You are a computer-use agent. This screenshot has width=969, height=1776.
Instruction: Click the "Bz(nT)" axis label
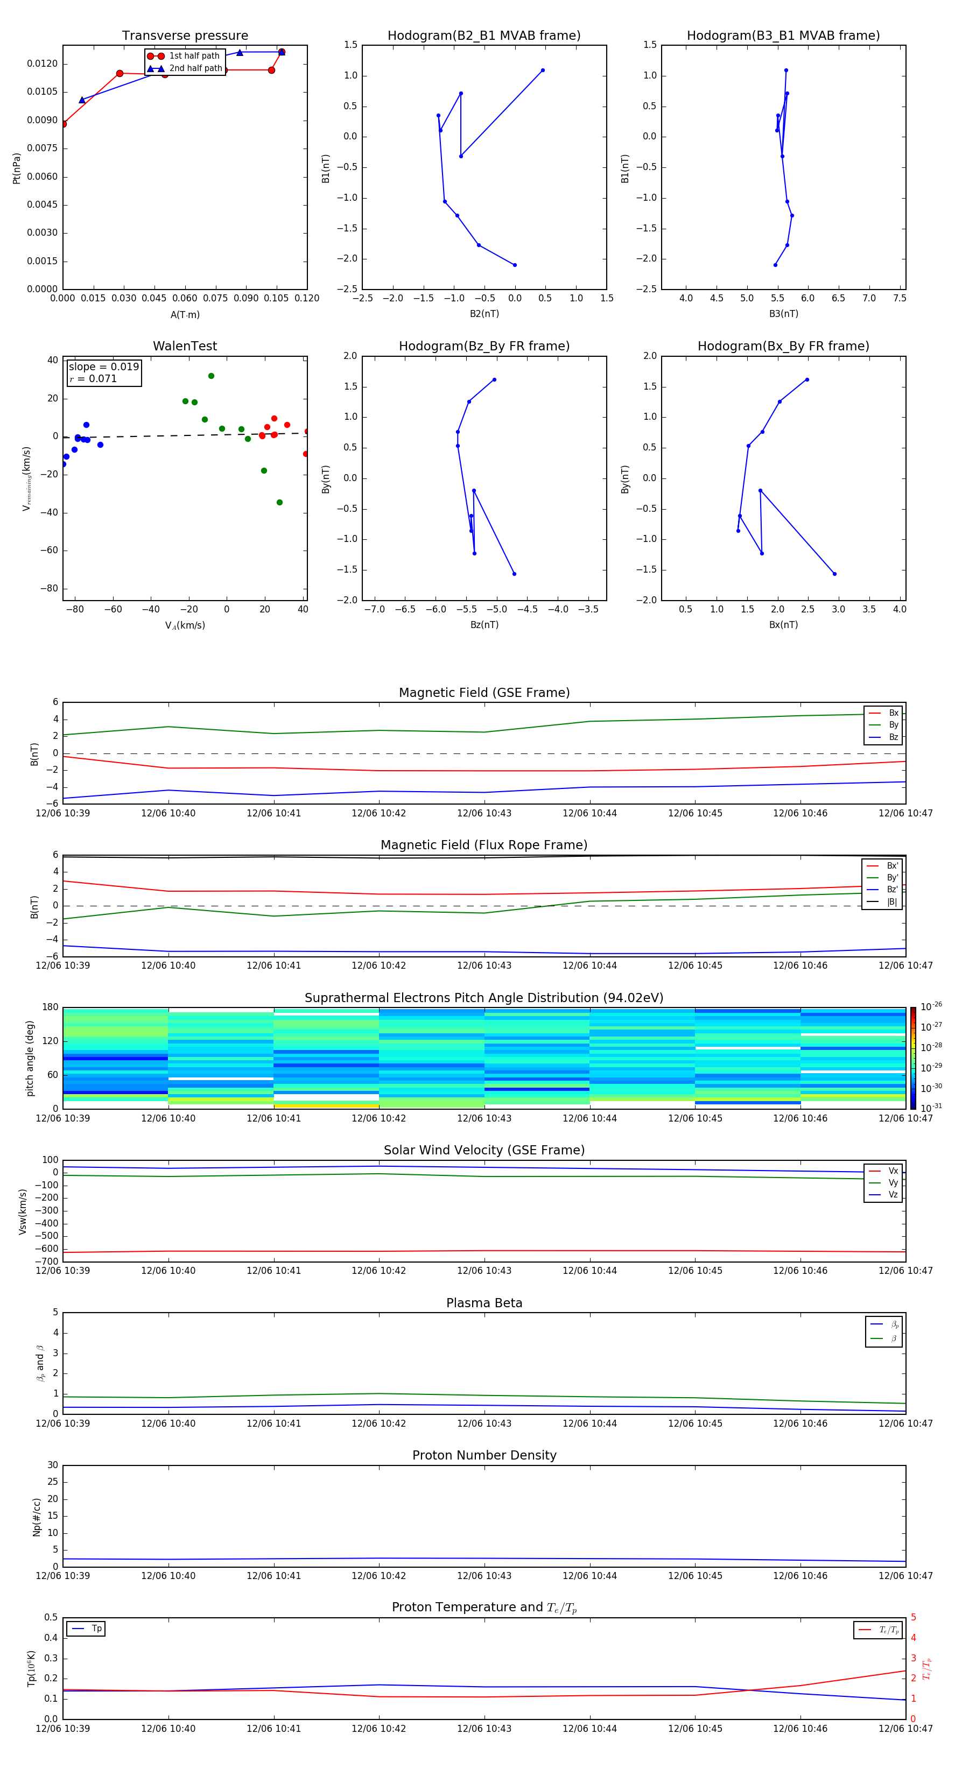(x=484, y=625)
